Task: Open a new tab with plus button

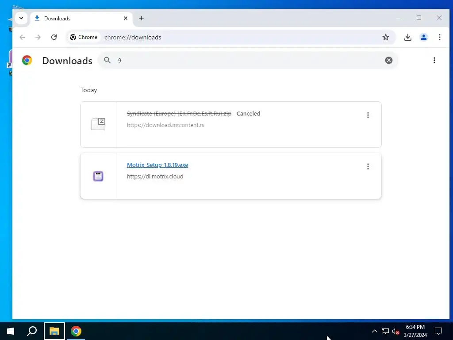Action: (141, 18)
